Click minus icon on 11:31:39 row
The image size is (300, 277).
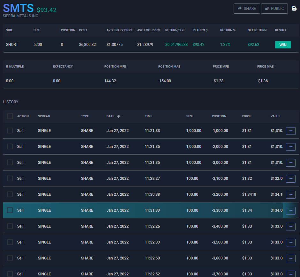click(290, 210)
